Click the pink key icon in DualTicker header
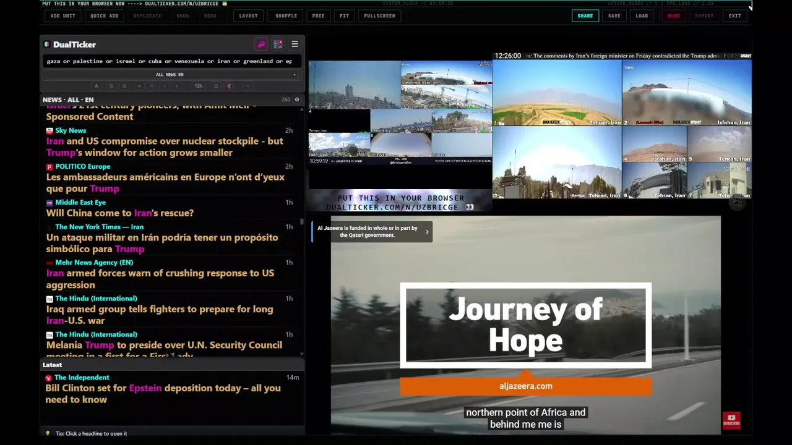Viewport: 792px width, 445px height. (261, 44)
